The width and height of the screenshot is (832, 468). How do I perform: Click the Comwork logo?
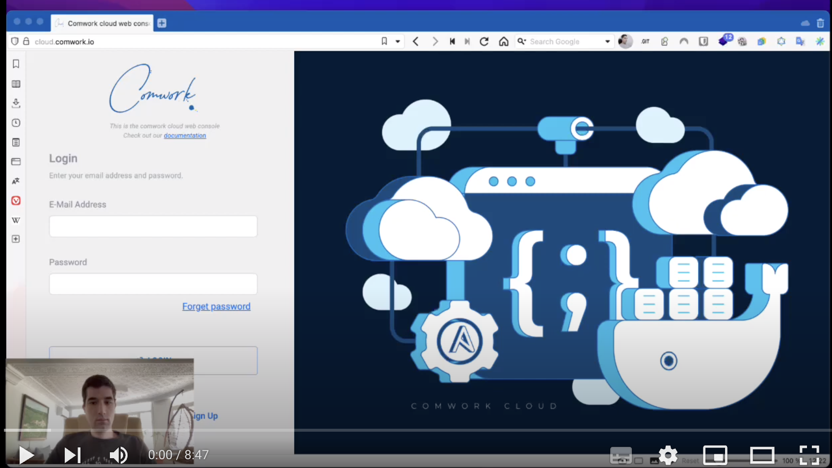(153, 88)
